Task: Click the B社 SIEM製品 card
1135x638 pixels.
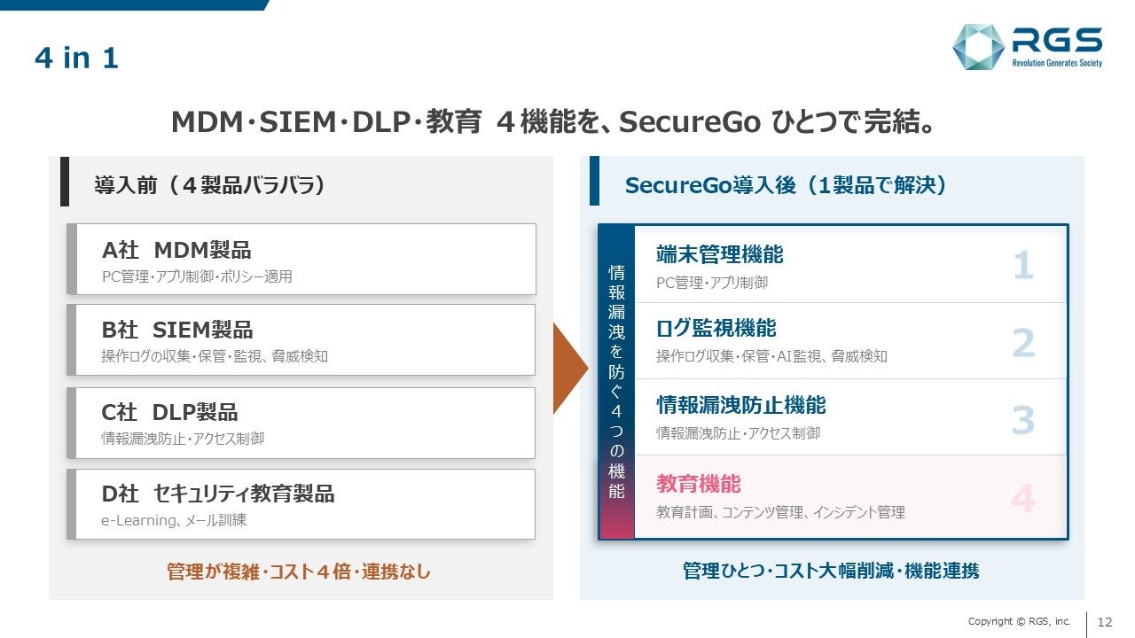Action: coord(301,339)
